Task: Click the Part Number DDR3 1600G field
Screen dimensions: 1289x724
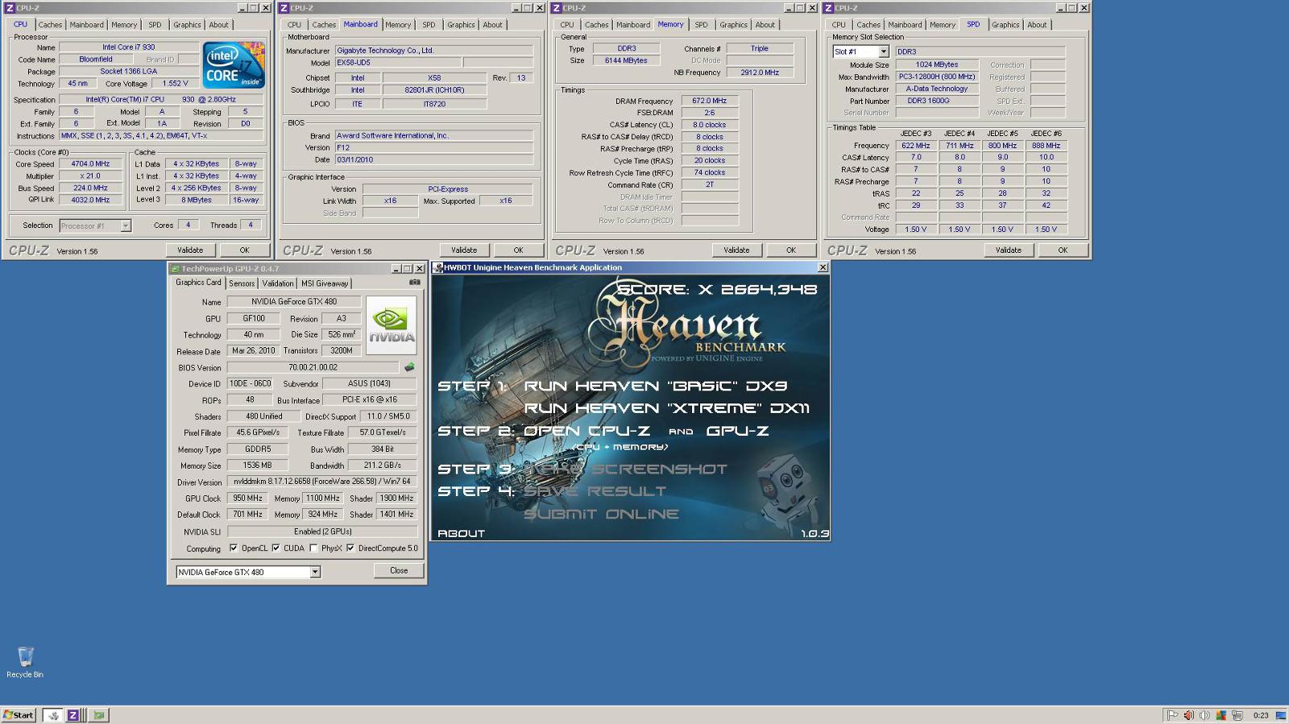Action: (938, 101)
